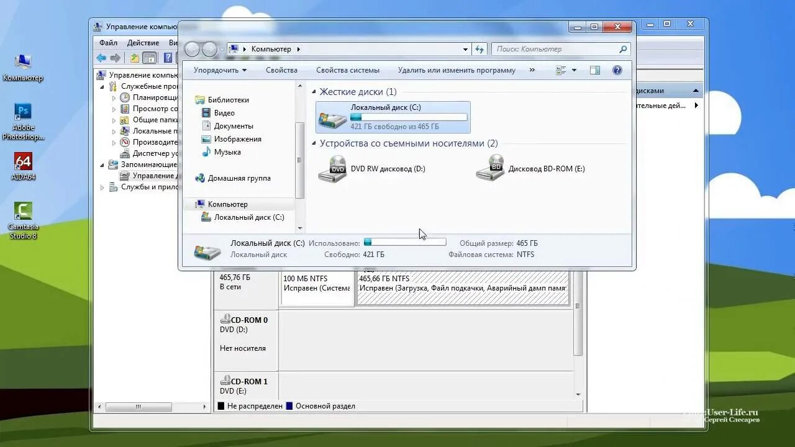The width and height of the screenshot is (795, 447).
Task: Open the AIDA64 desktop icon
Action: 23,166
